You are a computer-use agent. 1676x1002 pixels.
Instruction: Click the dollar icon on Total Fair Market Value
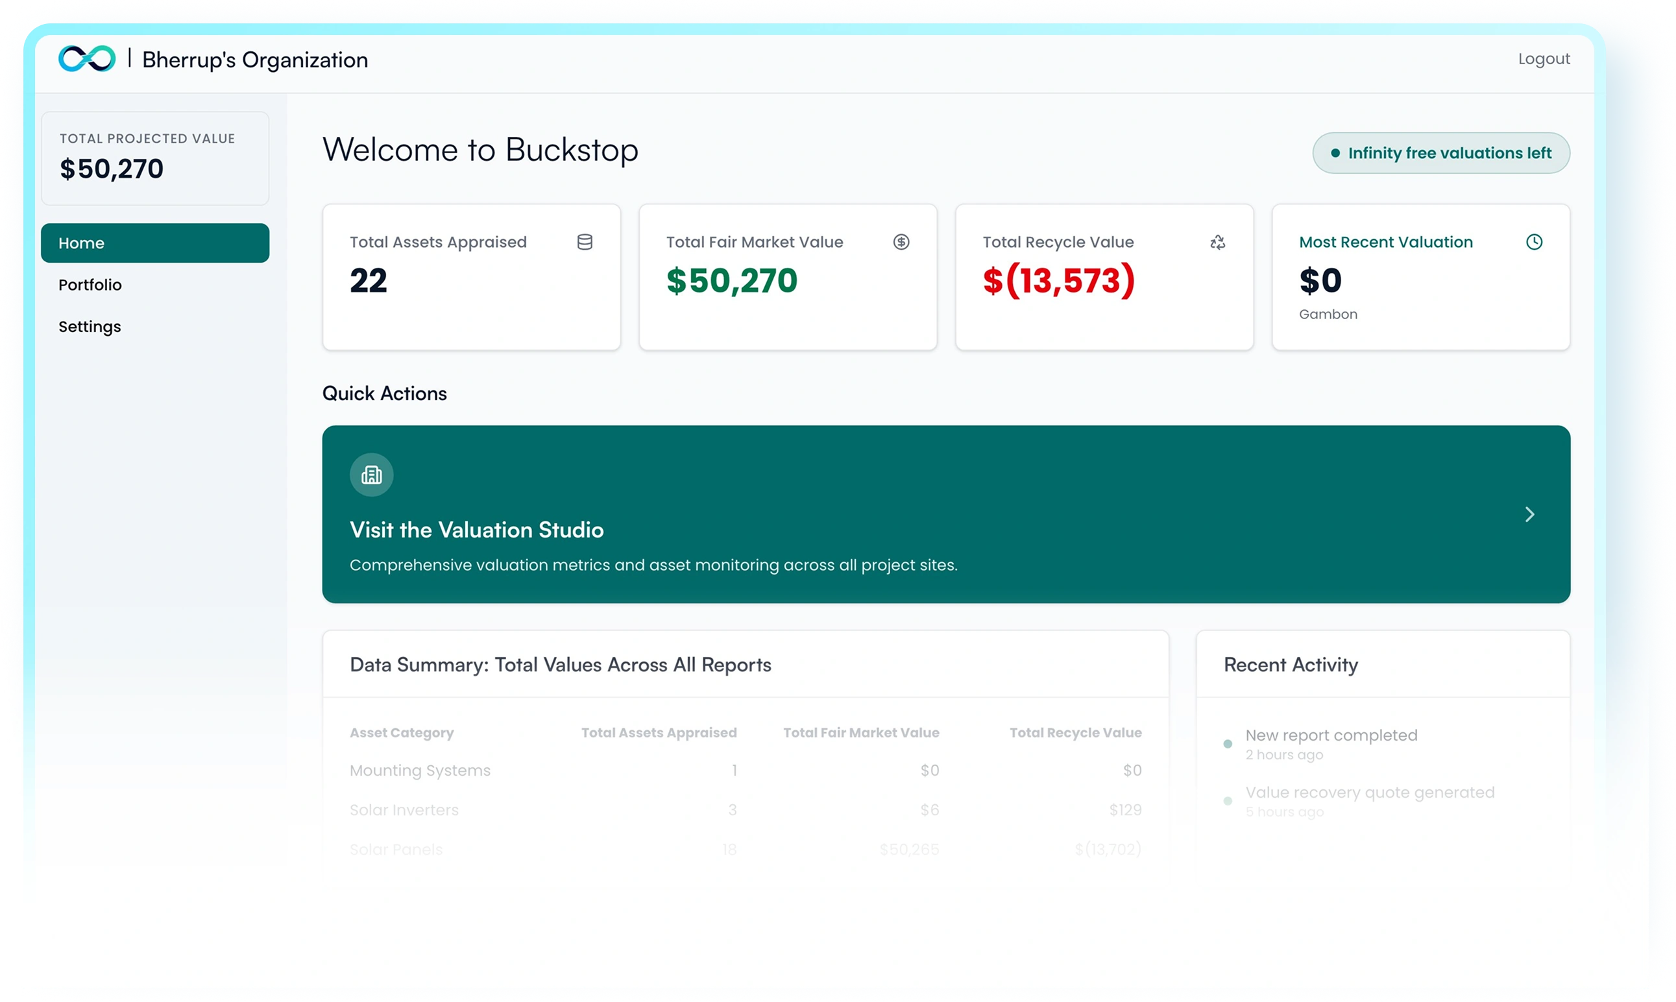coord(901,242)
